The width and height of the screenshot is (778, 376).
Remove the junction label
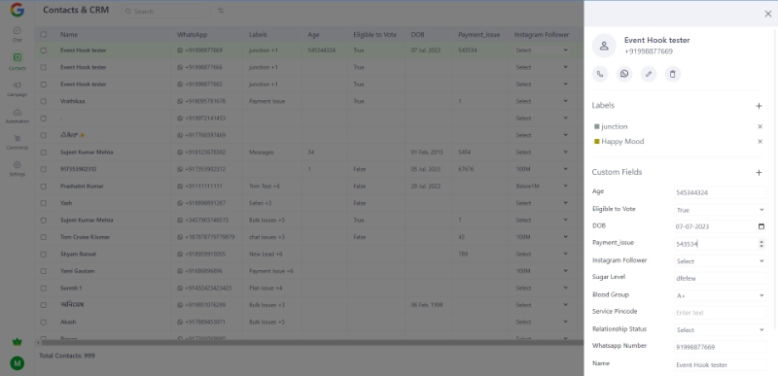[x=760, y=127]
